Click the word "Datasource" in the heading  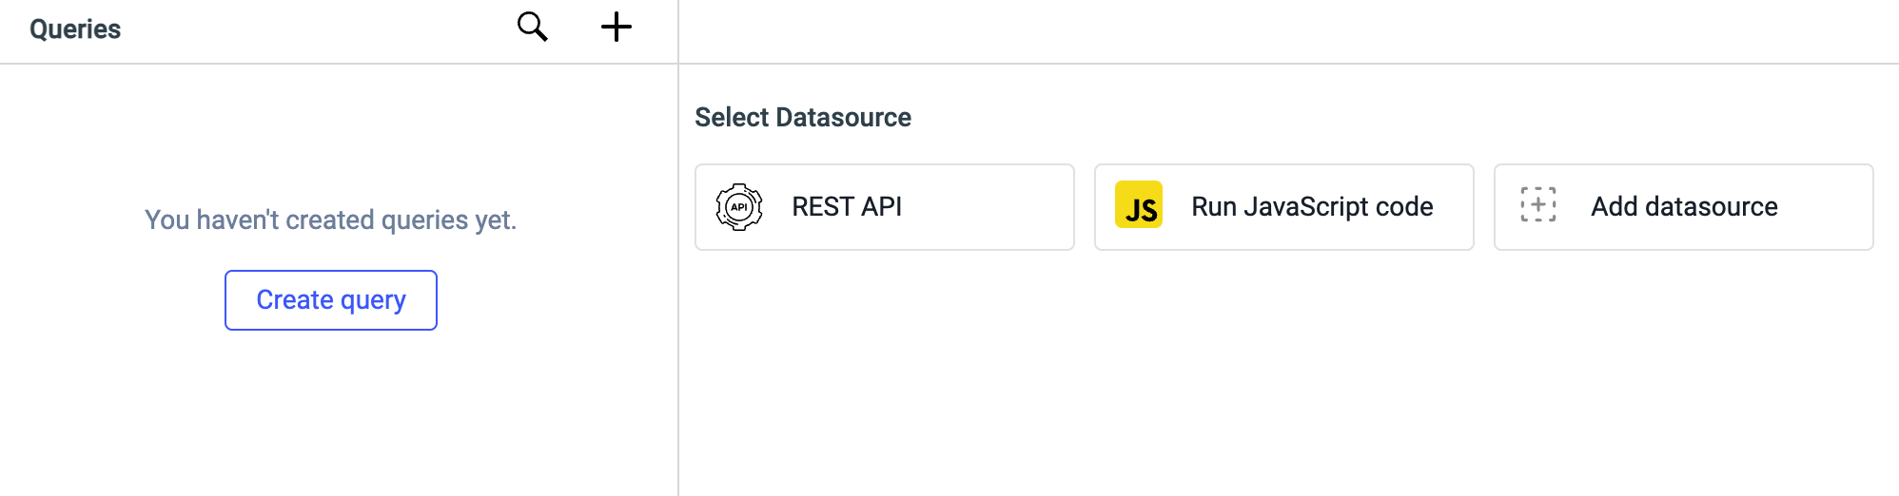[843, 118]
